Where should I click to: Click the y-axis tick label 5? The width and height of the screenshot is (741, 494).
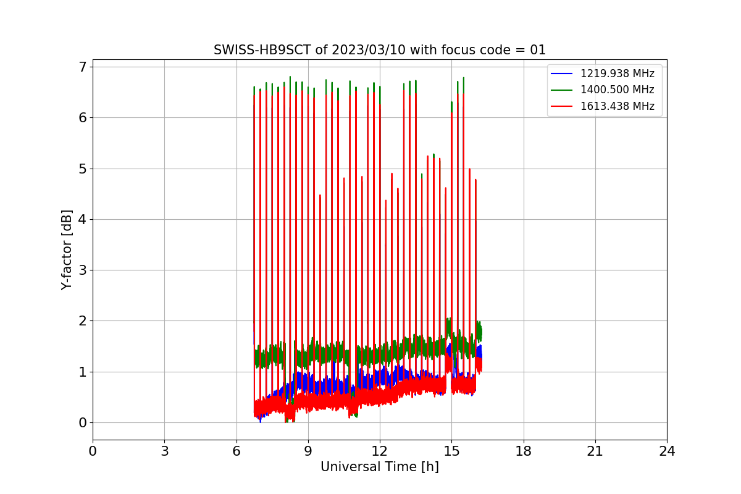[x=82, y=169]
